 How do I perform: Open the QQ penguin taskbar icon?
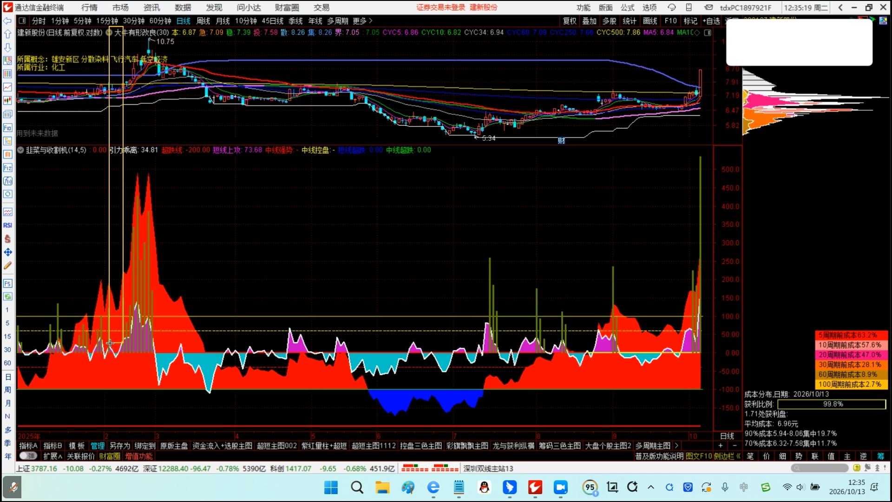[484, 487]
